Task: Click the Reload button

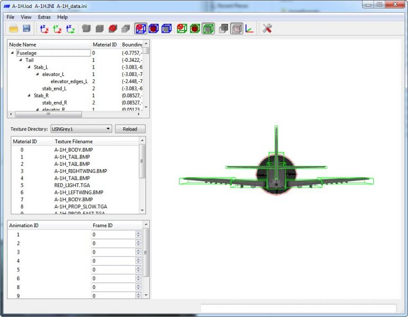Action: [130, 129]
